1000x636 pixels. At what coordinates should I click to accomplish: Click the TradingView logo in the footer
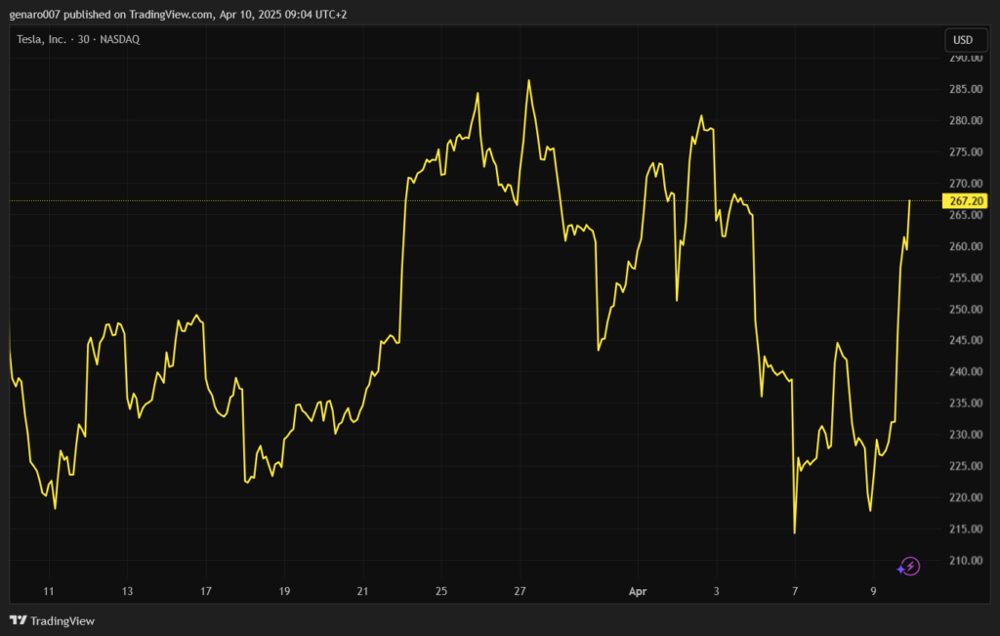[x=52, y=620]
